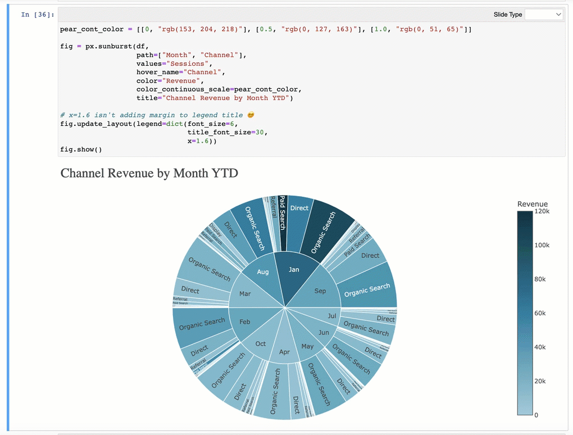The image size is (573, 435).
Task: Select Feb's Organic Search outer slice
Action: [201, 326]
